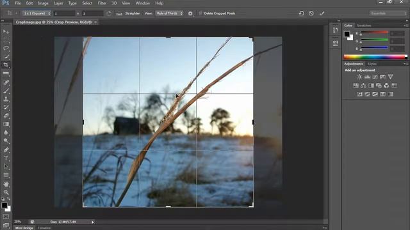Toggle Quick Mask mode
The height and width of the screenshot is (230, 410).
[x=6, y=217]
